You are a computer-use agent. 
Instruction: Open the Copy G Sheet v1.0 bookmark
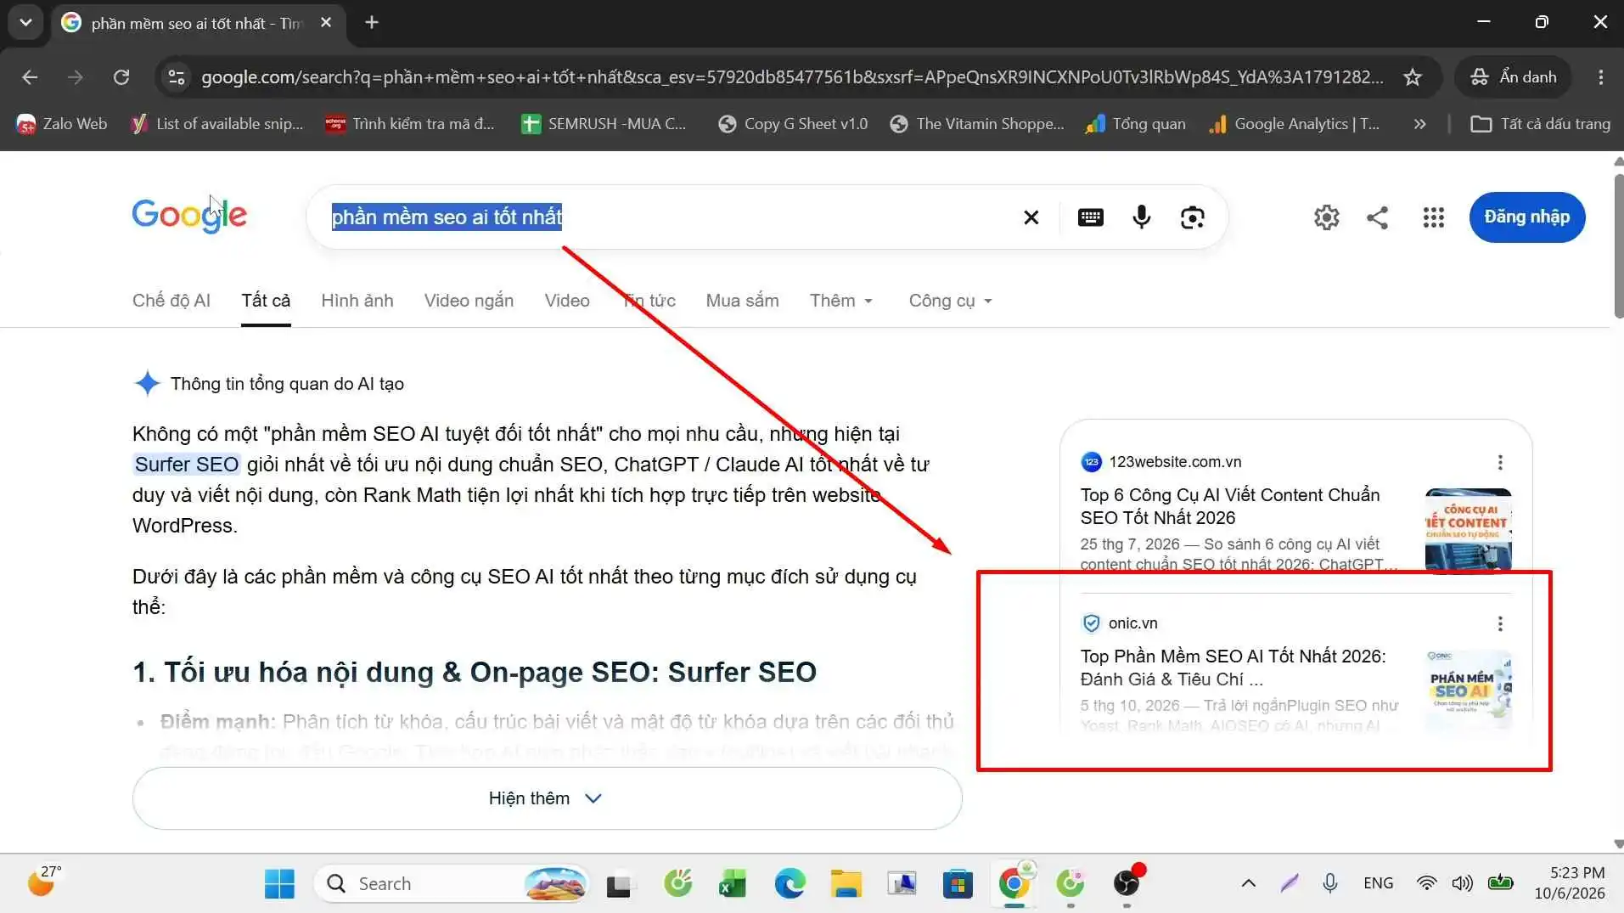coord(793,124)
